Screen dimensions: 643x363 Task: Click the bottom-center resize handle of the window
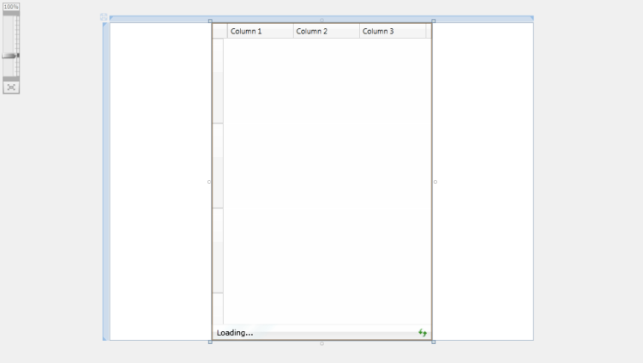pyautogui.click(x=321, y=343)
